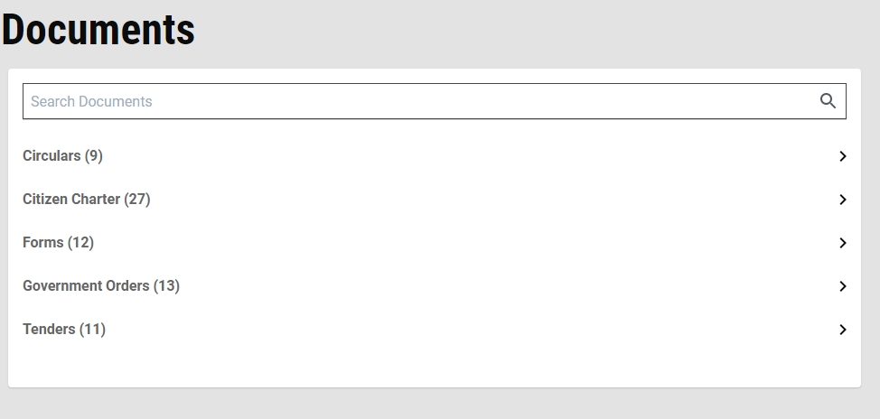Select the Government Orders category title
The height and width of the screenshot is (419, 880).
86,285
